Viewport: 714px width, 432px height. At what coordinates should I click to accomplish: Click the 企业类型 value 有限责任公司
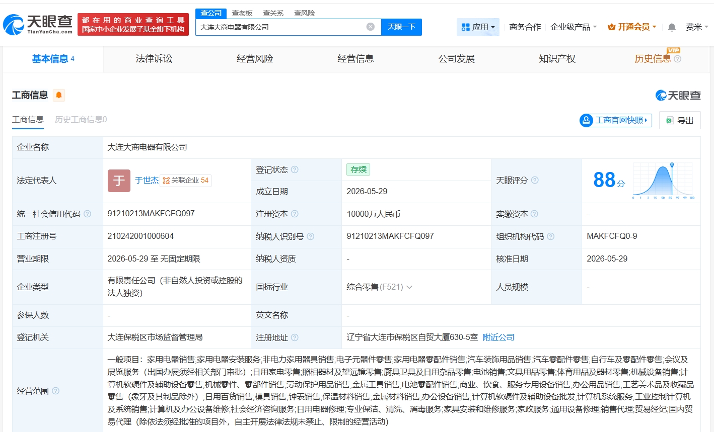coord(175,287)
